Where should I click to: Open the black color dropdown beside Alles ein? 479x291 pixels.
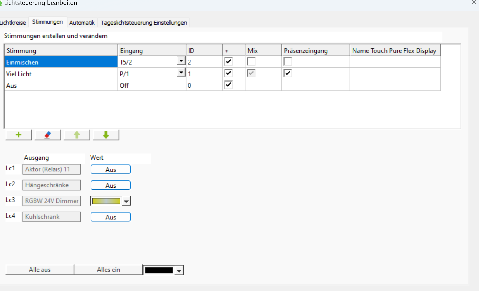tap(179, 270)
